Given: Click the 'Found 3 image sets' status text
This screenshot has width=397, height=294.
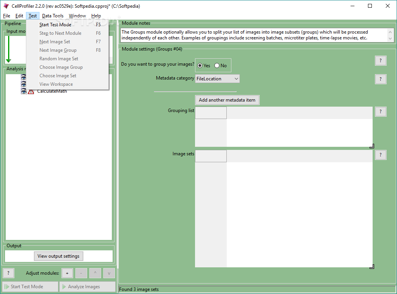Looking at the screenshot, I should (139, 289).
